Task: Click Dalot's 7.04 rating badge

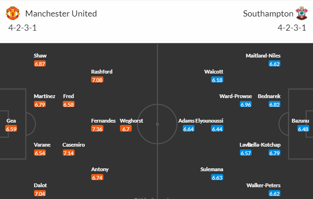Action: [40, 193]
